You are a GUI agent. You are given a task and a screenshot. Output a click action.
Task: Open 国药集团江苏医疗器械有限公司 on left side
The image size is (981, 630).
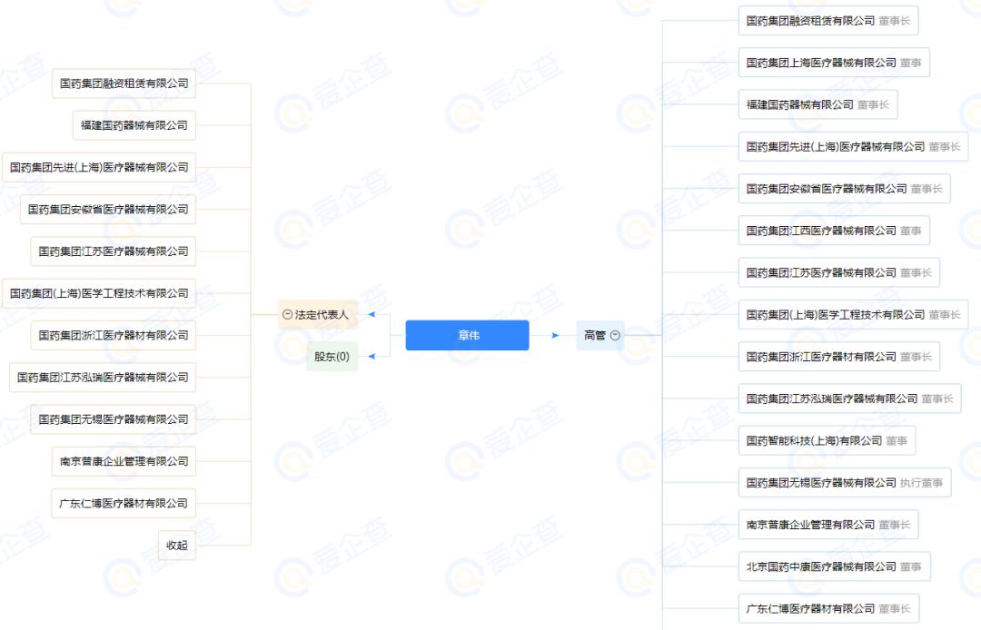[114, 251]
